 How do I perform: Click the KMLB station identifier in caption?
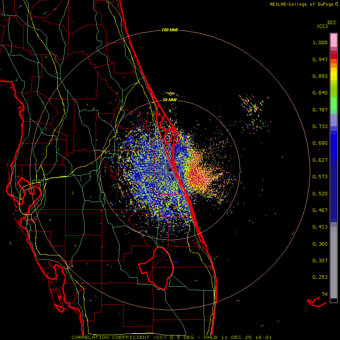[x=211, y=337]
